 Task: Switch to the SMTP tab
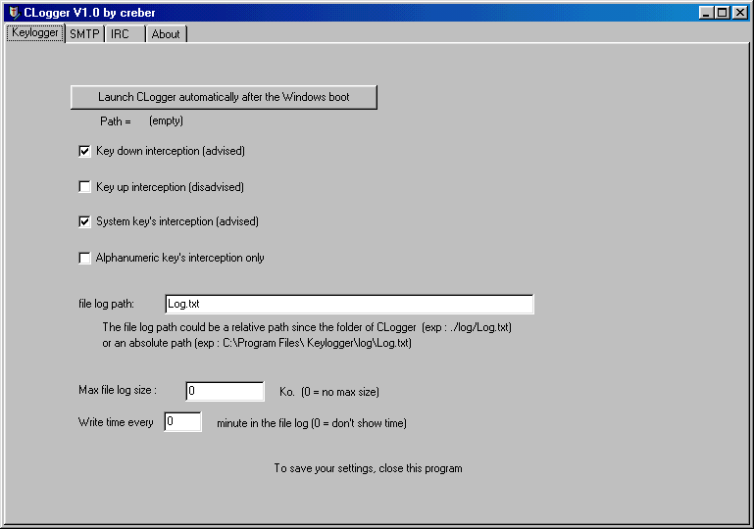tap(84, 33)
